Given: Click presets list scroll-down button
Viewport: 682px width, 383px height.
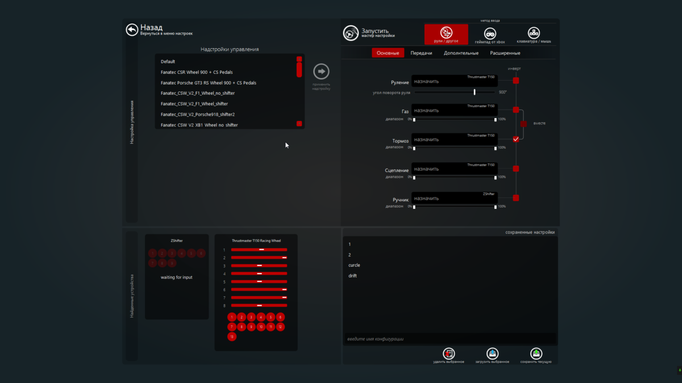Looking at the screenshot, I should [300, 124].
